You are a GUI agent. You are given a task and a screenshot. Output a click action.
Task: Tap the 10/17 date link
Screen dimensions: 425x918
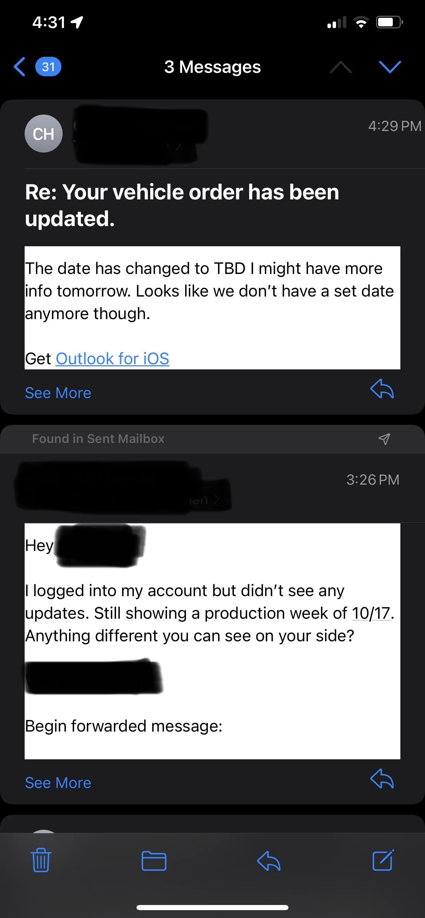point(371,613)
